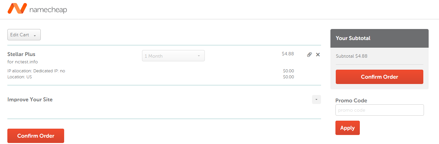Open the 1 Month billing term dropdown

coord(173,56)
